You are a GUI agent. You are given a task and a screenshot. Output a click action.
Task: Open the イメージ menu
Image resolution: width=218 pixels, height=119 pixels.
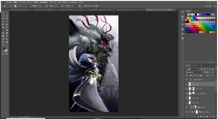click(22, 2)
